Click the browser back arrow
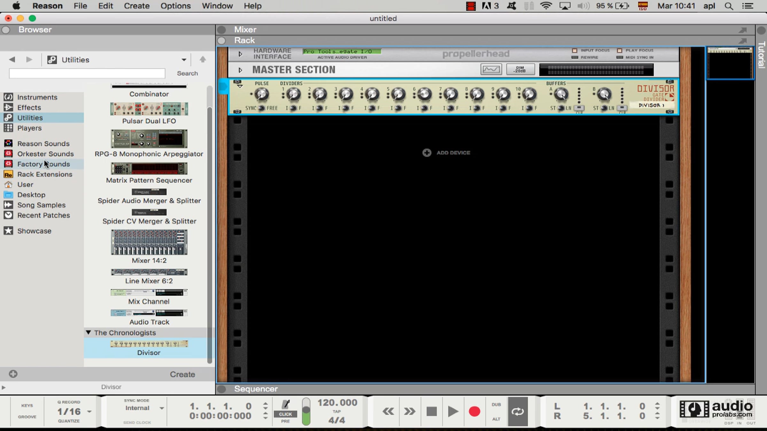767x431 pixels. pos(12,59)
